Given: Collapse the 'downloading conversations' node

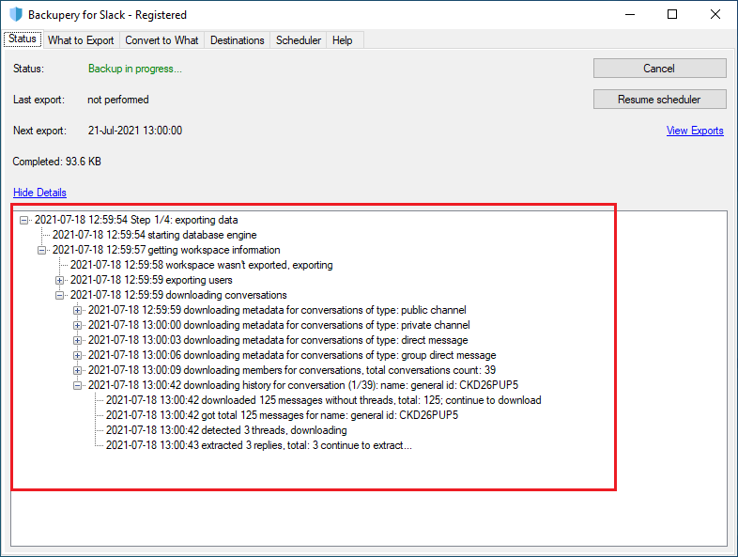Looking at the screenshot, I should point(60,295).
